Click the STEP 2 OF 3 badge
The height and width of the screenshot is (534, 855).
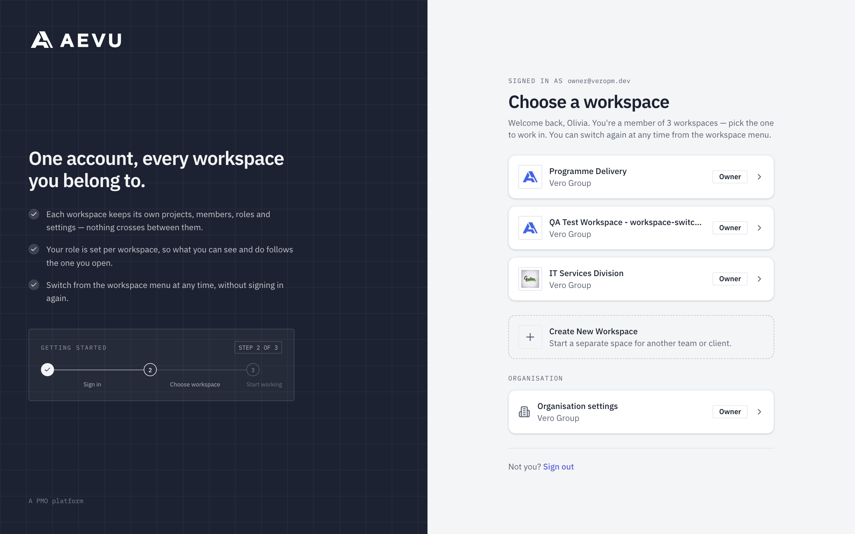click(258, 347)
